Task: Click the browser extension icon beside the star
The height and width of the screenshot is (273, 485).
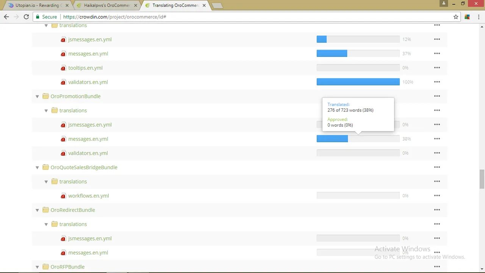Action: (x=467, y=17)
